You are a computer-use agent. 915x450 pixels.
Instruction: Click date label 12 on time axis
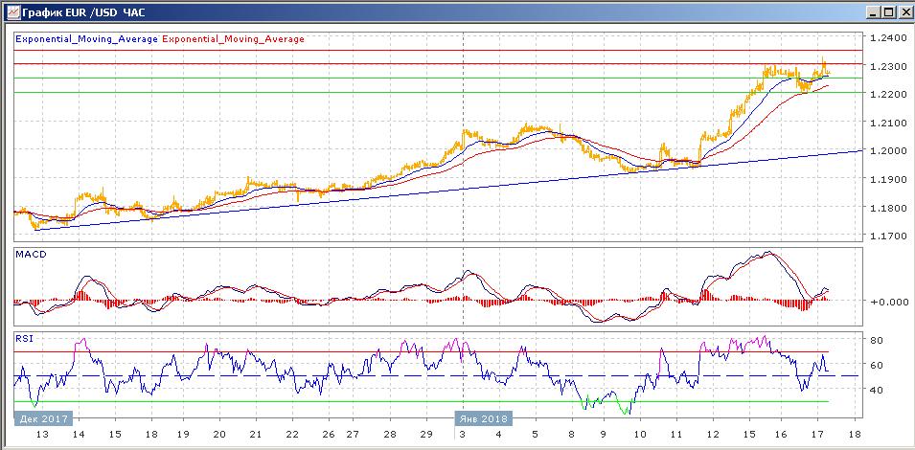coord(713,435)
